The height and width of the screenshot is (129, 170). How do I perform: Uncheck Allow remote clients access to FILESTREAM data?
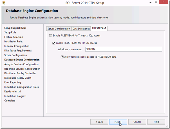(x=62, y=57)
